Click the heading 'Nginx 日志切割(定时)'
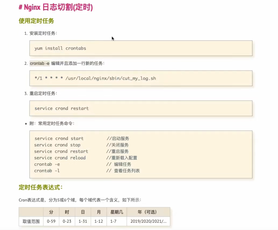278x230 pixels. coord(56,7)
